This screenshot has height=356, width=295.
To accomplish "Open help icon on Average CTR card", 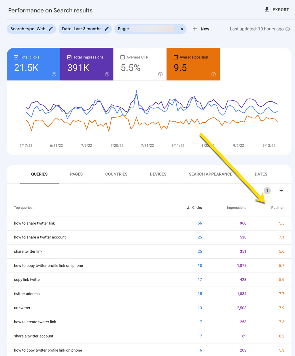I will (x=160, y=74).
